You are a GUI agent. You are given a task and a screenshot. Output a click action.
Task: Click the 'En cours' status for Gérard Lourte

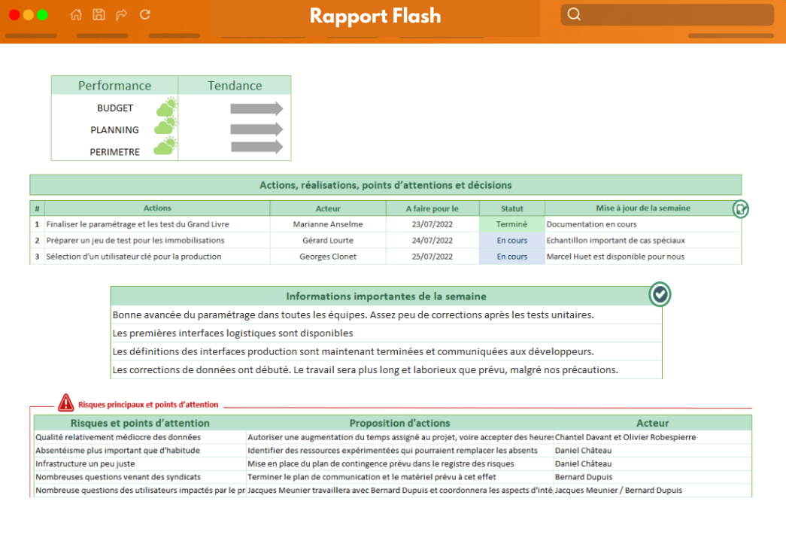[511, 240]
